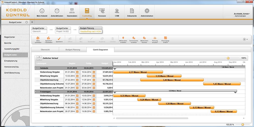Open calendar picker next to 13.03.2014
254x127 pixels.
pyautogui.click(x=77, y=76)
